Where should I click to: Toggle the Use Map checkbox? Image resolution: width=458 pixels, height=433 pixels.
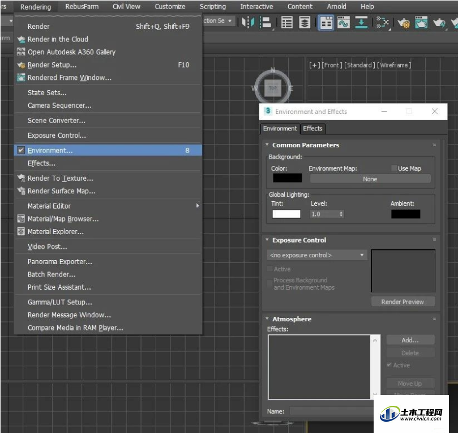click(393, 168)
